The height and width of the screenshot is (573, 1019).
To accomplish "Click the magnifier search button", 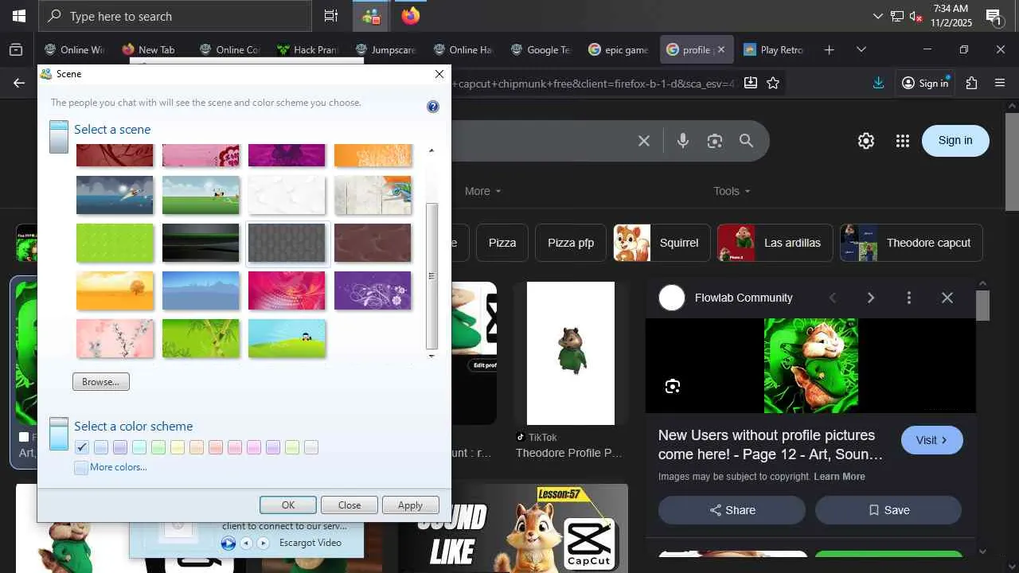I will click(x=746, y=141).
